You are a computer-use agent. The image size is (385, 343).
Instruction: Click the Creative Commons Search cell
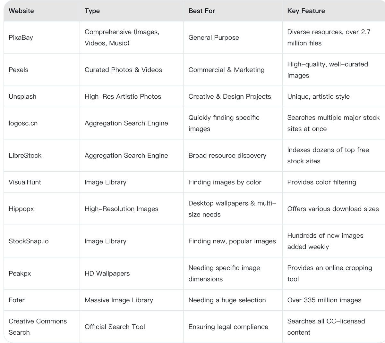click(38, 327)
